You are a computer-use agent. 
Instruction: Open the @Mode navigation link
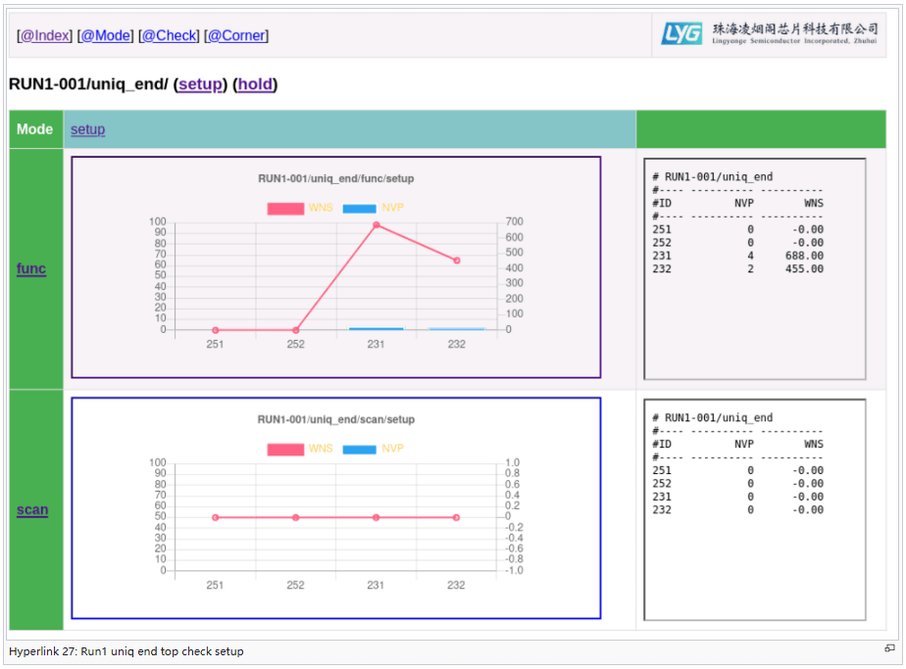click(x=106, y=35)
